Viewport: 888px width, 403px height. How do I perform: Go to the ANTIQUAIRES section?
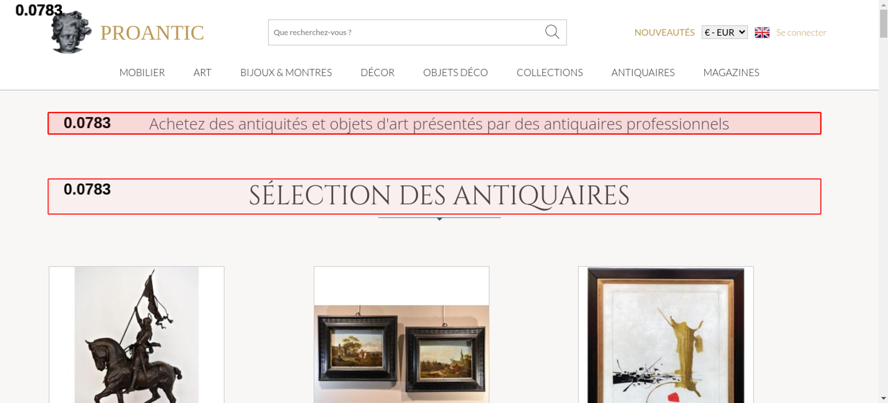(643, 72)
